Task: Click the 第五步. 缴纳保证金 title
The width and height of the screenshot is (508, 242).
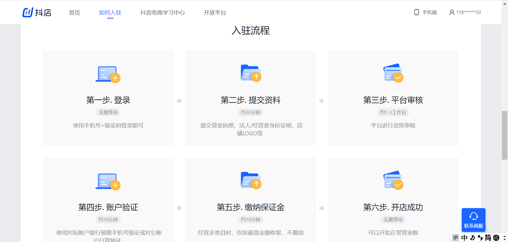Action: 251,207
